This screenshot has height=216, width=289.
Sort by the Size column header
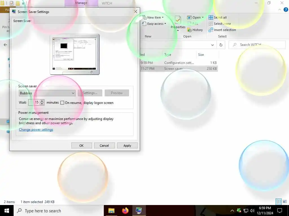[x=207, y=55]
